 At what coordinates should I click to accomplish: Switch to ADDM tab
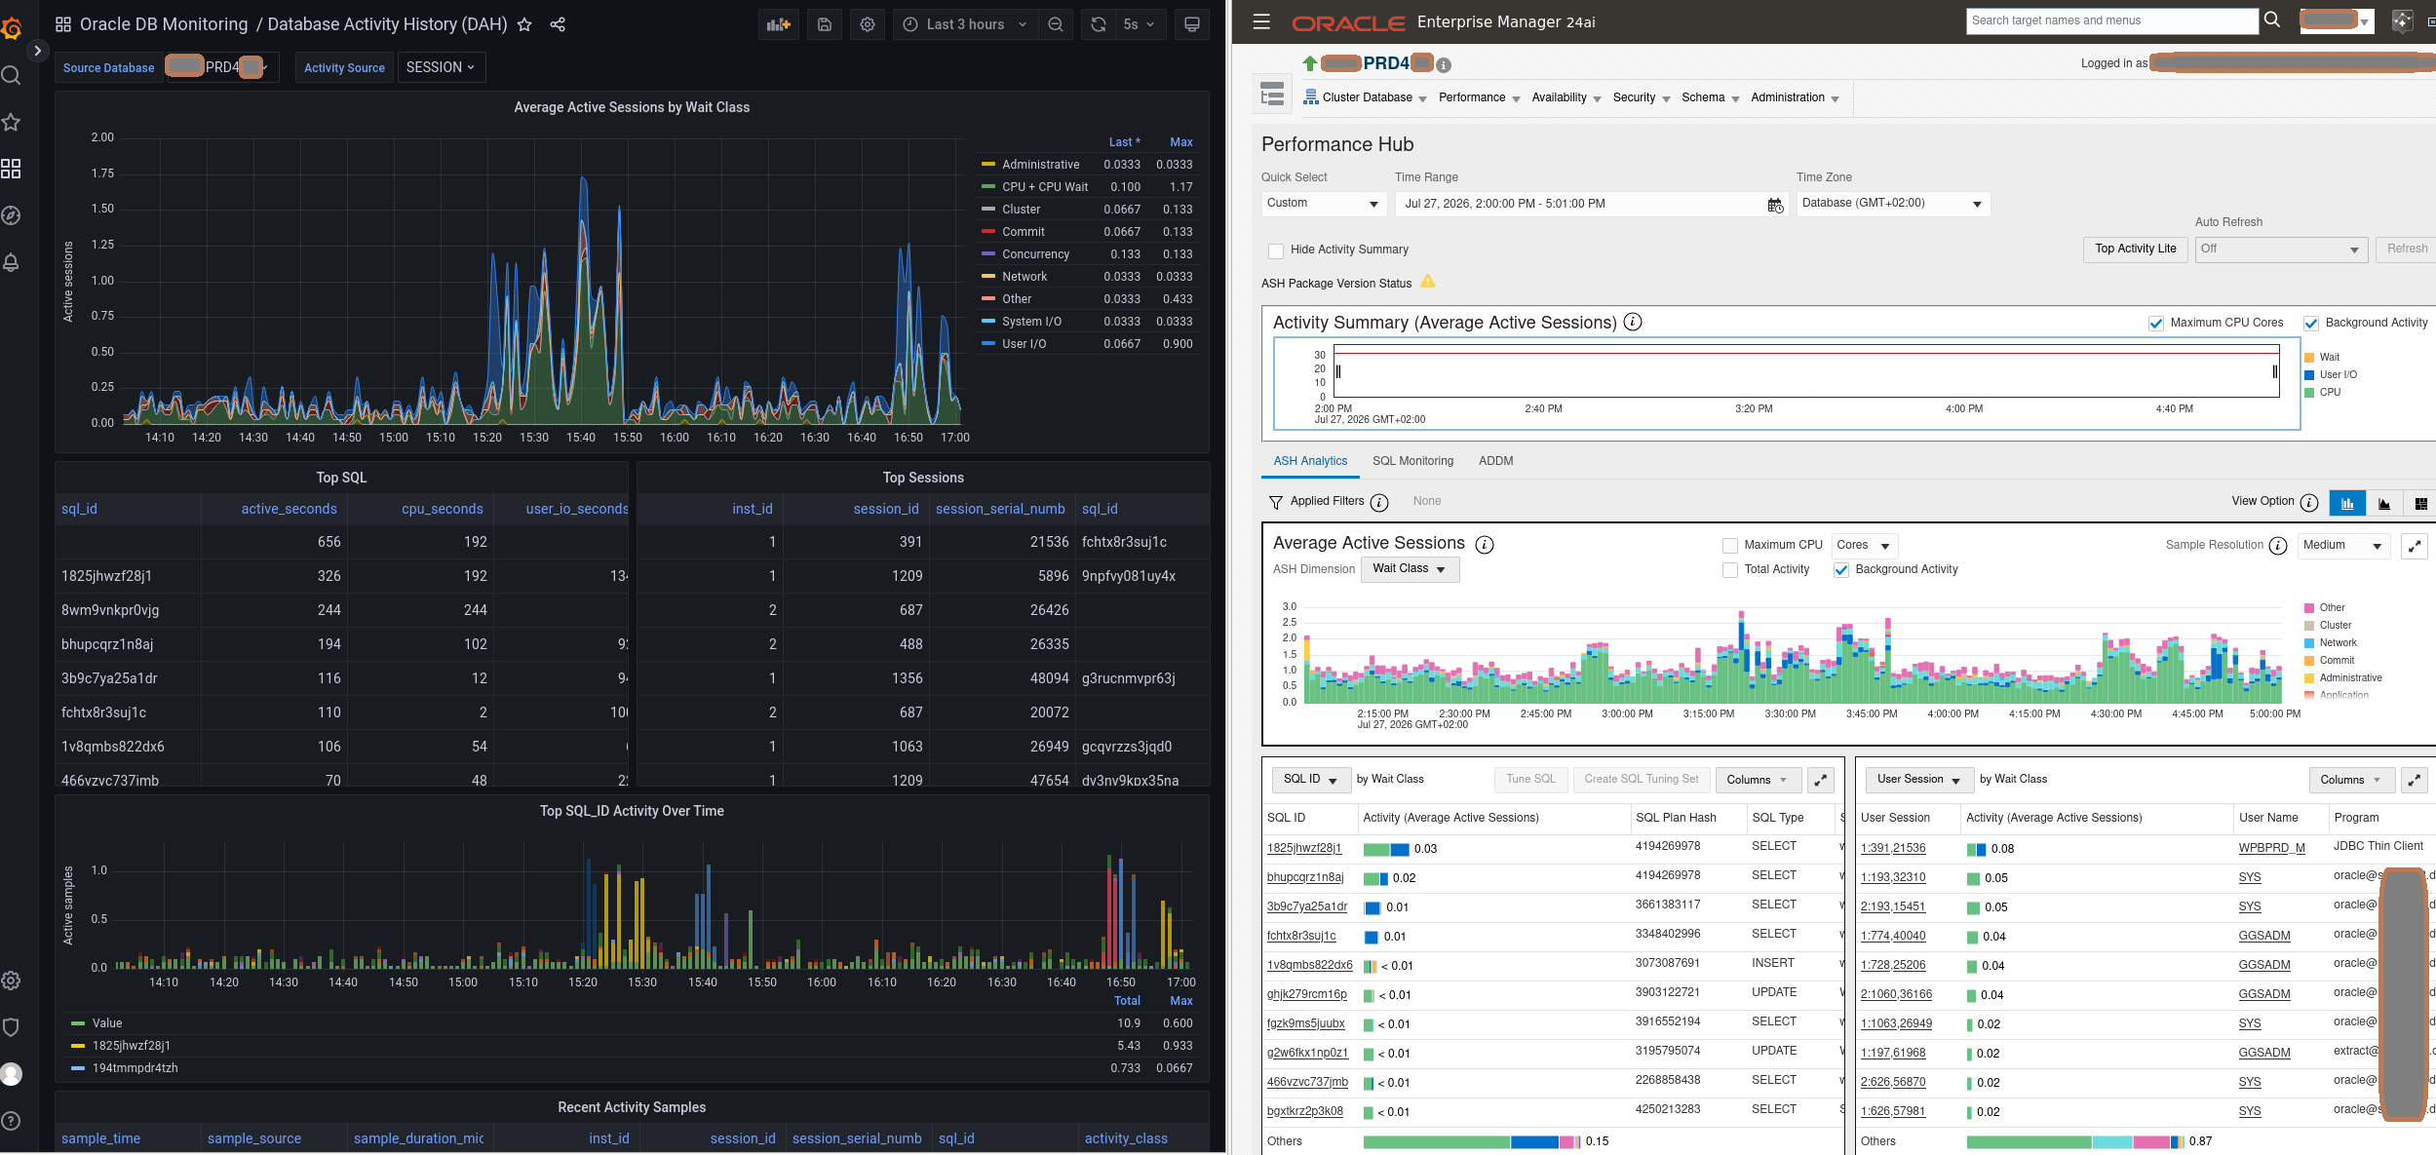coord(1496,461)
